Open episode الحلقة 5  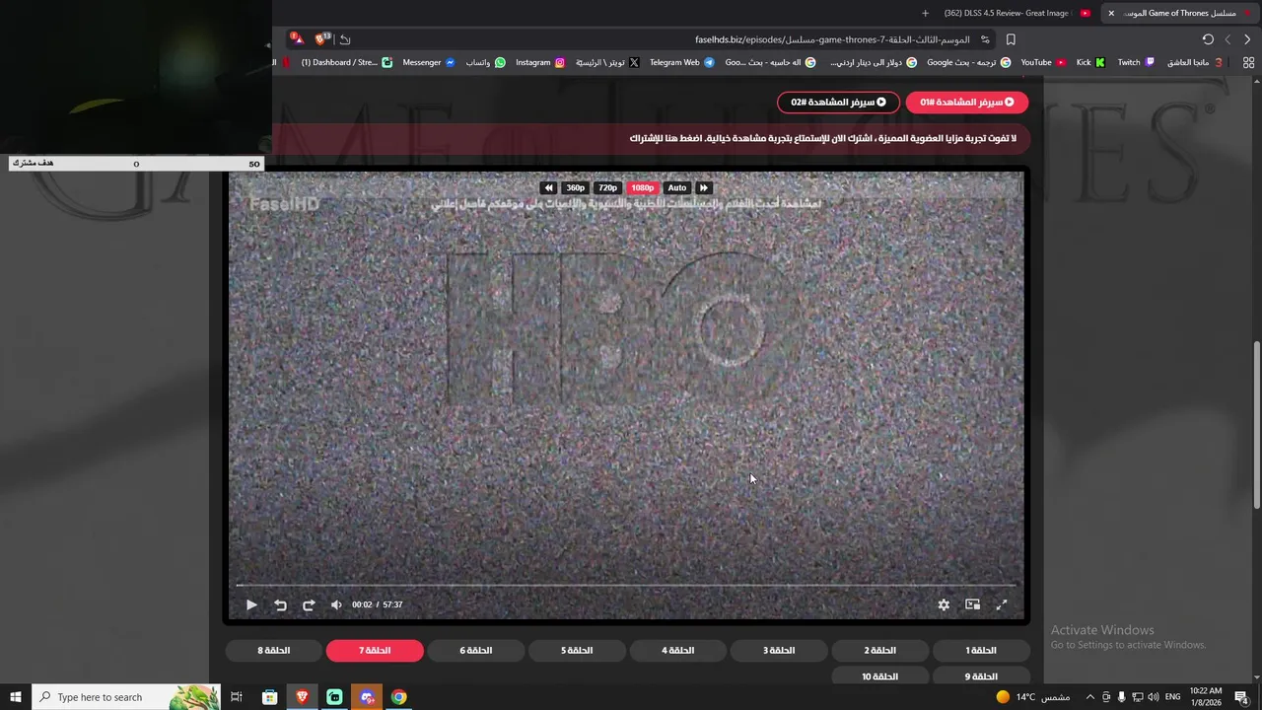[577, 651]
